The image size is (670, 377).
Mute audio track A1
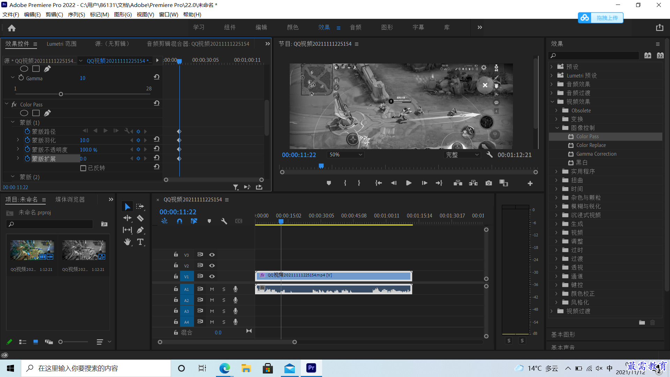pyautogui.click(x=212, y=289)
